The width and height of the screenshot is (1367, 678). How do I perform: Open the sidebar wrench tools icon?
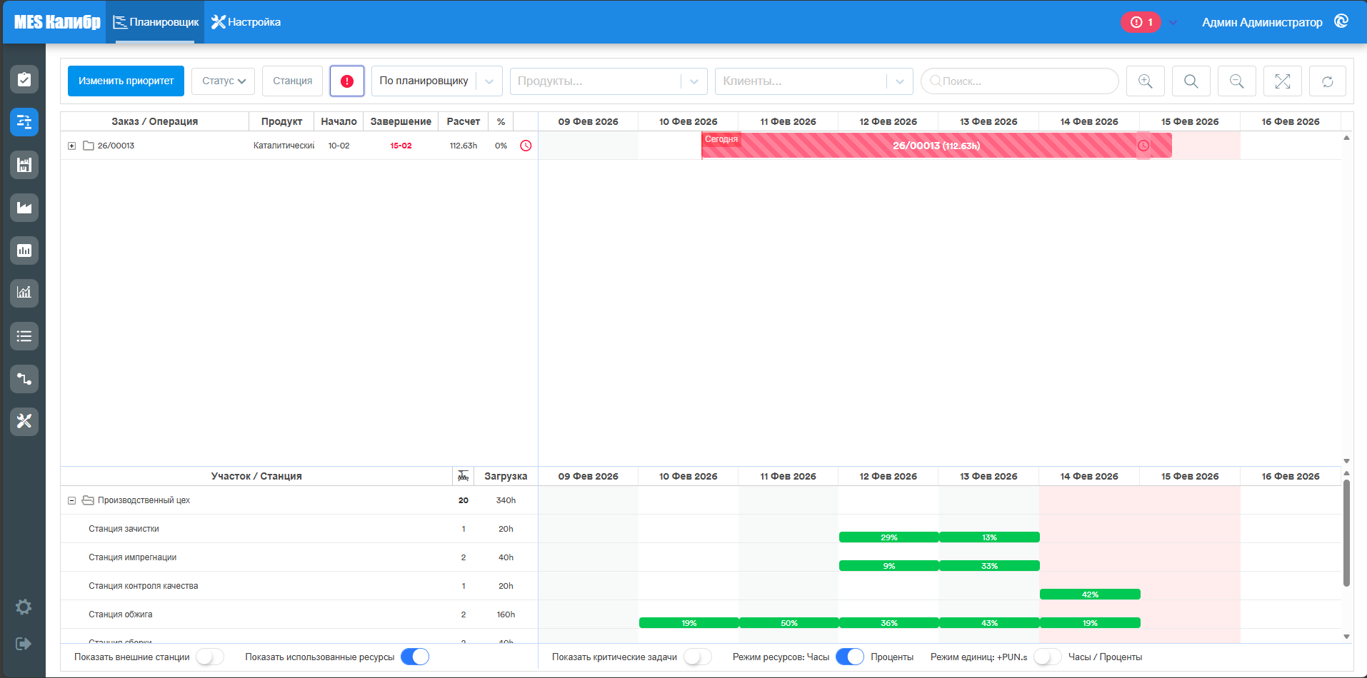coord(24,422)
